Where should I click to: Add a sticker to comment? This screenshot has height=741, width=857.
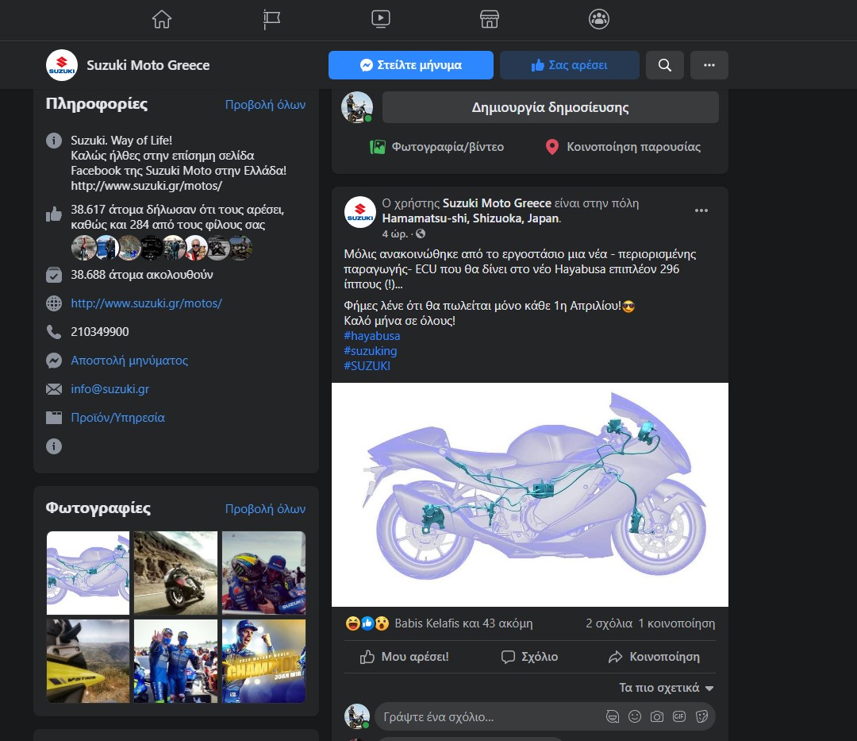point(701,717)
